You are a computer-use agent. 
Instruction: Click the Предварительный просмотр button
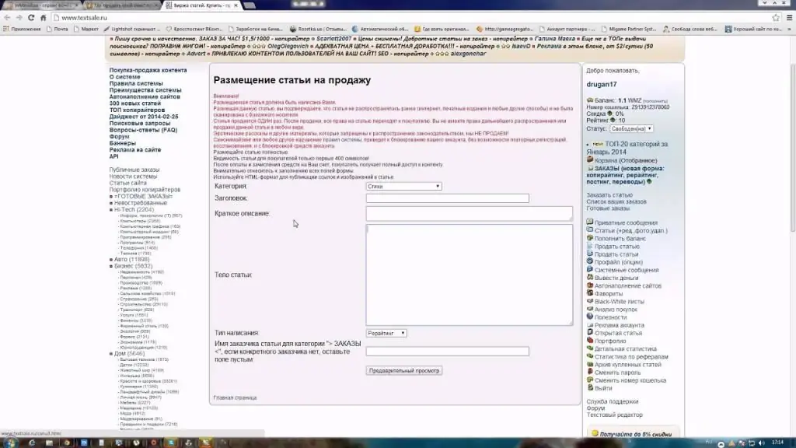[x=404, y=371]
